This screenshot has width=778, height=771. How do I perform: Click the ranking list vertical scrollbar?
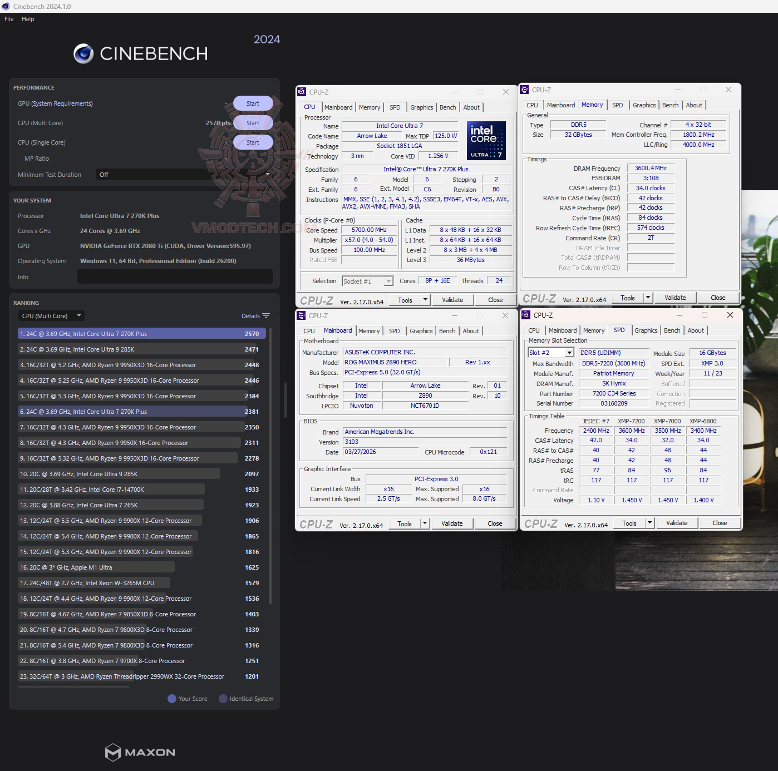tap(270, 466)
